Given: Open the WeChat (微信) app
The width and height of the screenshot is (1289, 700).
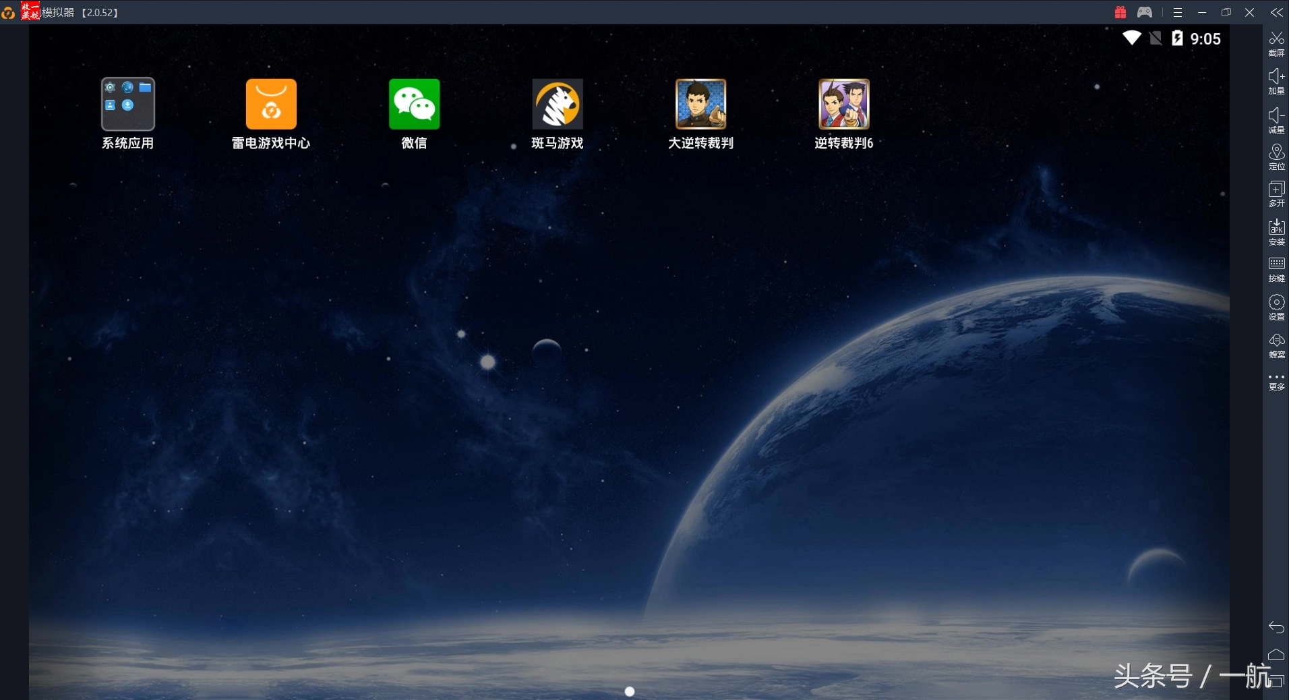Looking at the screenshot, I should point(414,105).
